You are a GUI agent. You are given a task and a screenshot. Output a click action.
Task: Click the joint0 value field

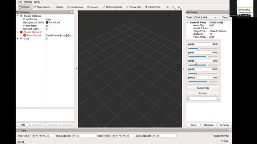[206, 44]
